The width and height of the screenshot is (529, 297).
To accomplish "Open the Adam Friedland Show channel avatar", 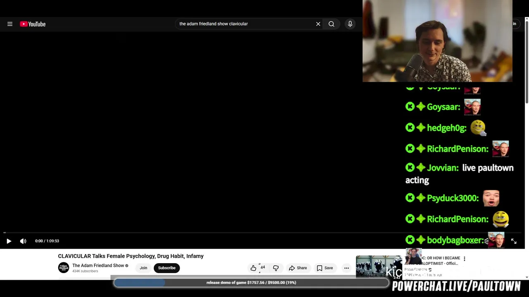I will (64, 268).
